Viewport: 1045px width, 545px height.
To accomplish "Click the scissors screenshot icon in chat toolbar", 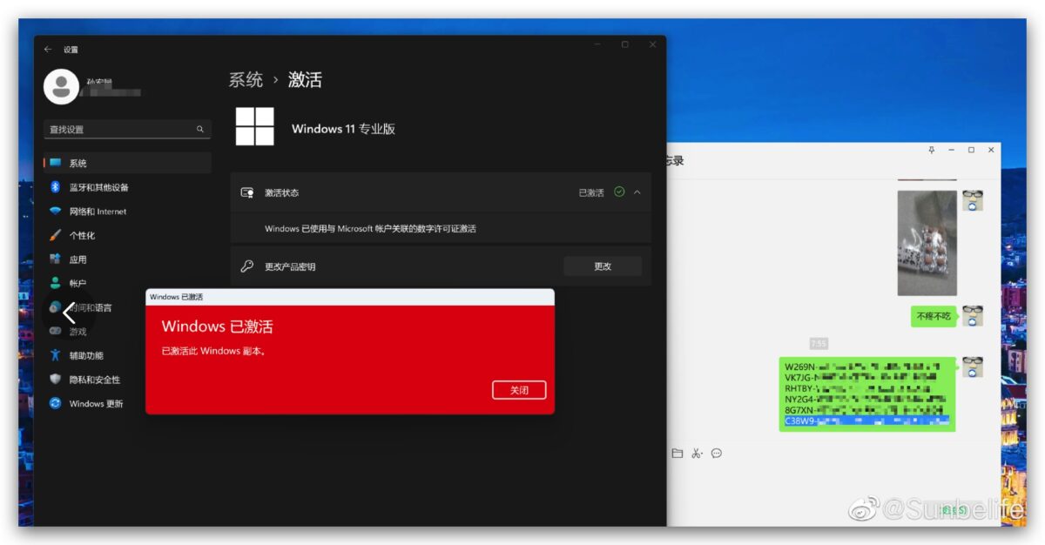I will 697,453.
